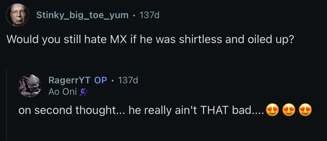
Task: Click the first heart-eyes emoji
Action: point(272,110)
